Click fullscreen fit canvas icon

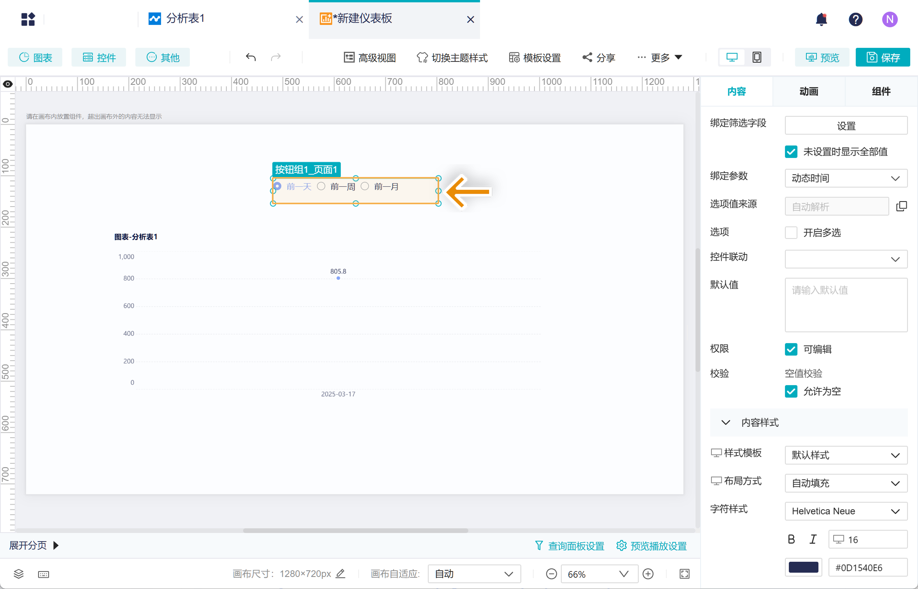tap(685, 574)
